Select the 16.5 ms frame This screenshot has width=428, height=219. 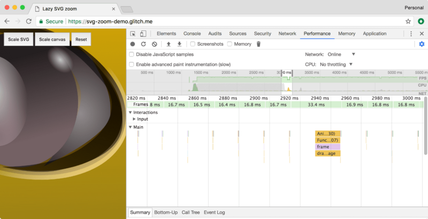tap(202, 104)
